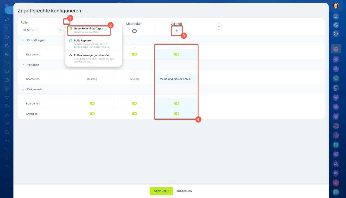Open the bar chart icon in sidebar
346x198 pixels.
coord(7,140)
